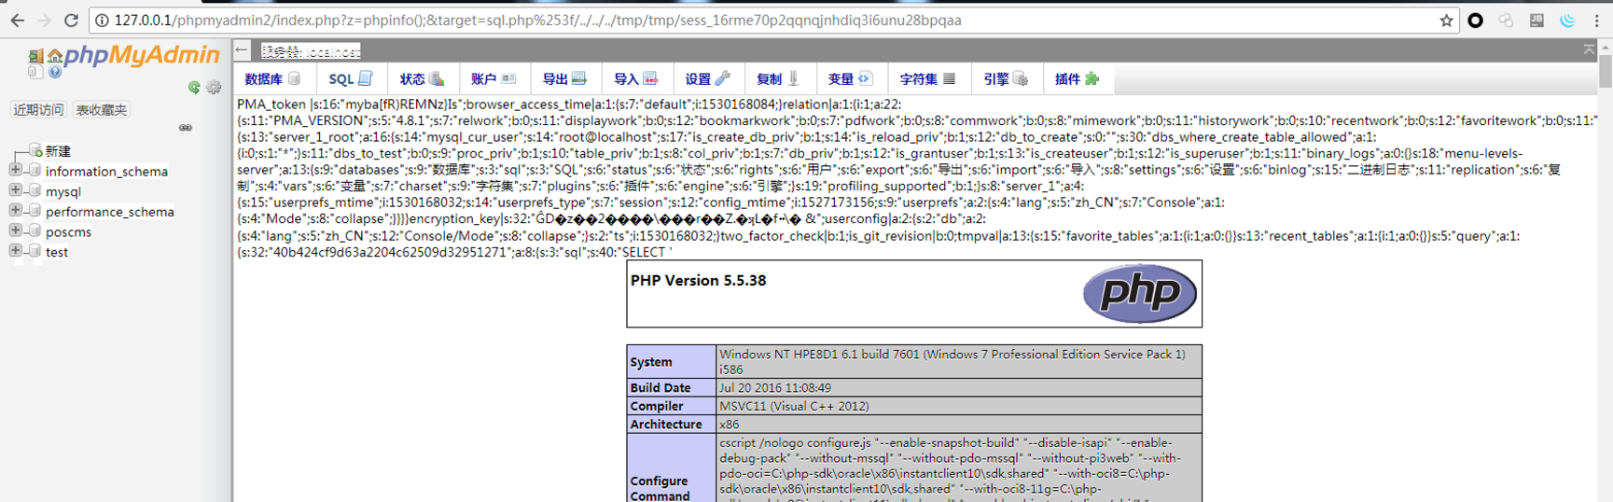Collapse the navigation panel with the left arrow
The width and height of the screenshot is (1613, 502).
[243, 50]
